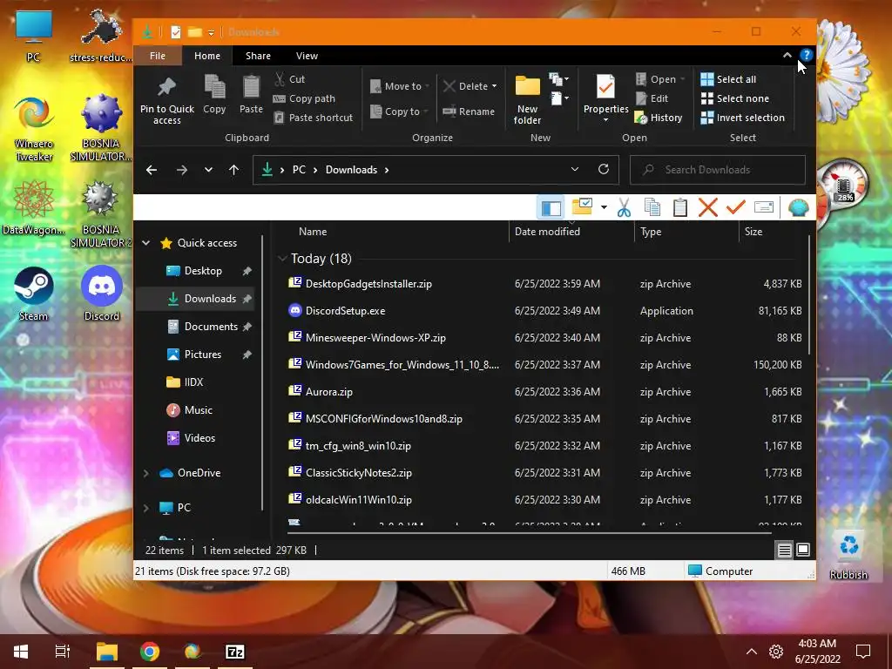Switch to large icons view in status bar
892x669 pixels.
pos(802,551)
